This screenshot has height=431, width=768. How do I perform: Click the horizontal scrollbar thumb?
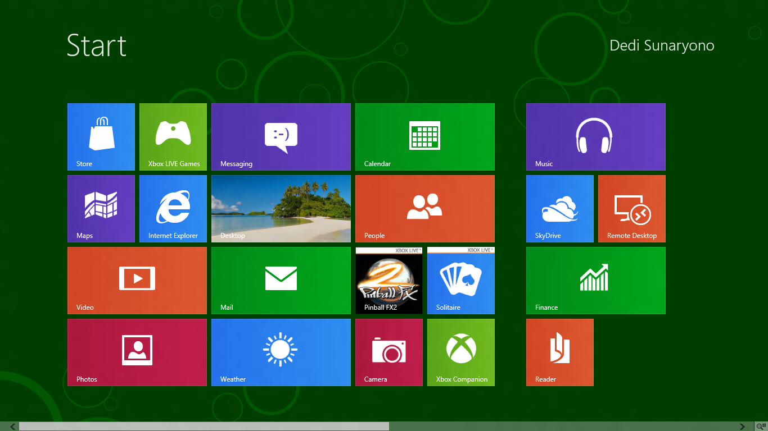point(204,427)
